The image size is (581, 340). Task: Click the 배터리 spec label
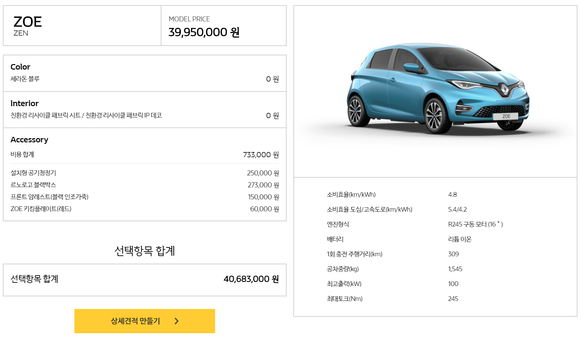[x=335, y=239]
